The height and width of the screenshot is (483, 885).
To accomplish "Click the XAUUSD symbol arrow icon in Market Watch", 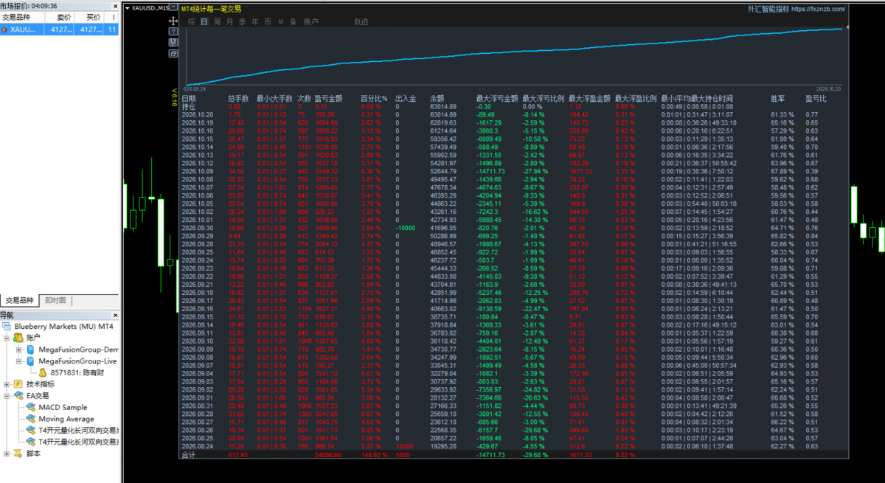I will [5, 29].
